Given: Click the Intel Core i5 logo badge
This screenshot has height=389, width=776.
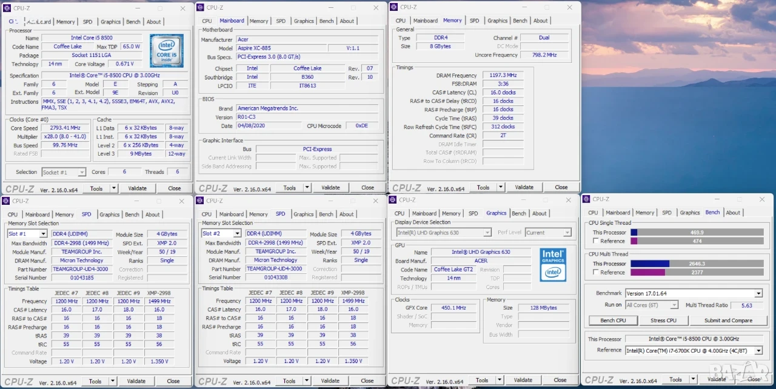Looking at the screenshot, I should point(167,50).
